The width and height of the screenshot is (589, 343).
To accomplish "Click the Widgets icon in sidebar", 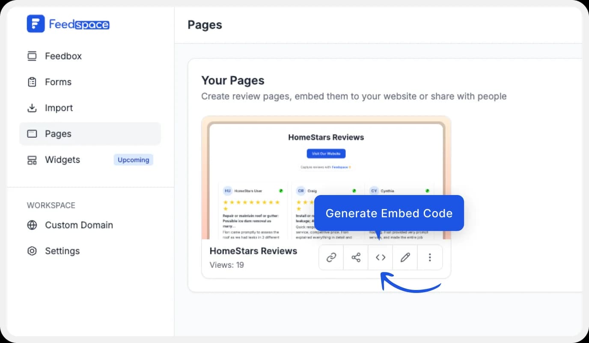I will 32,160.
